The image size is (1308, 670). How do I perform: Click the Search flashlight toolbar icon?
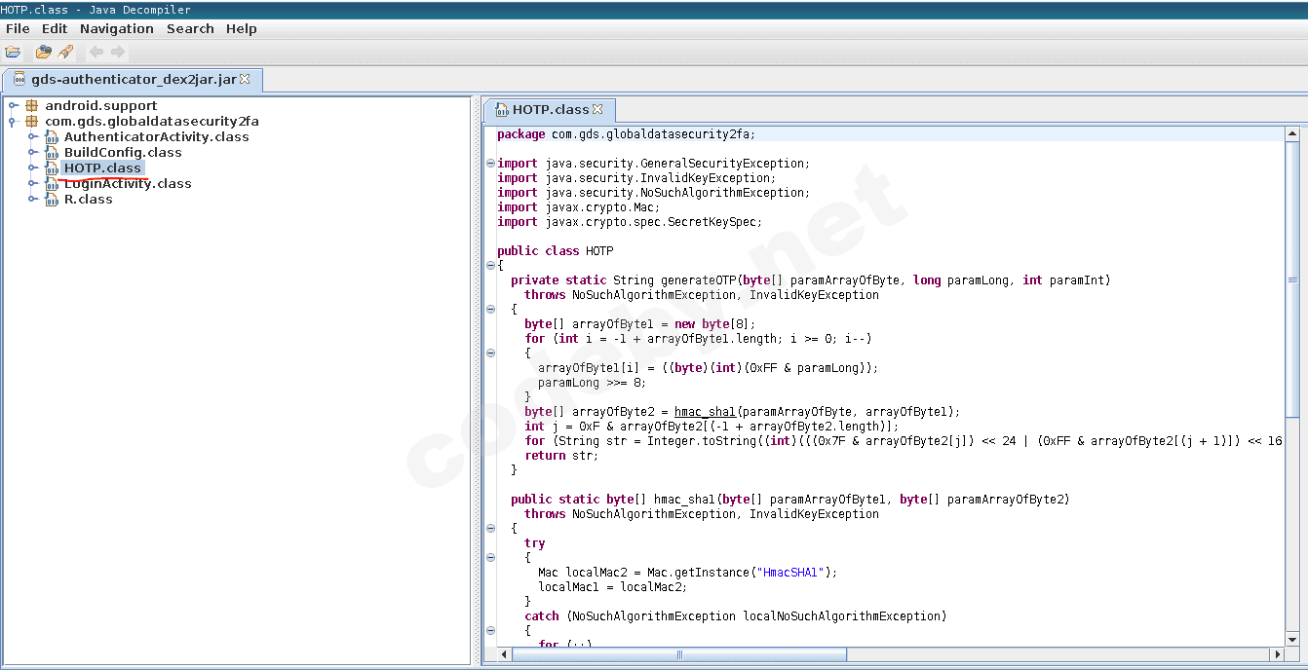[x=65, y=52]
